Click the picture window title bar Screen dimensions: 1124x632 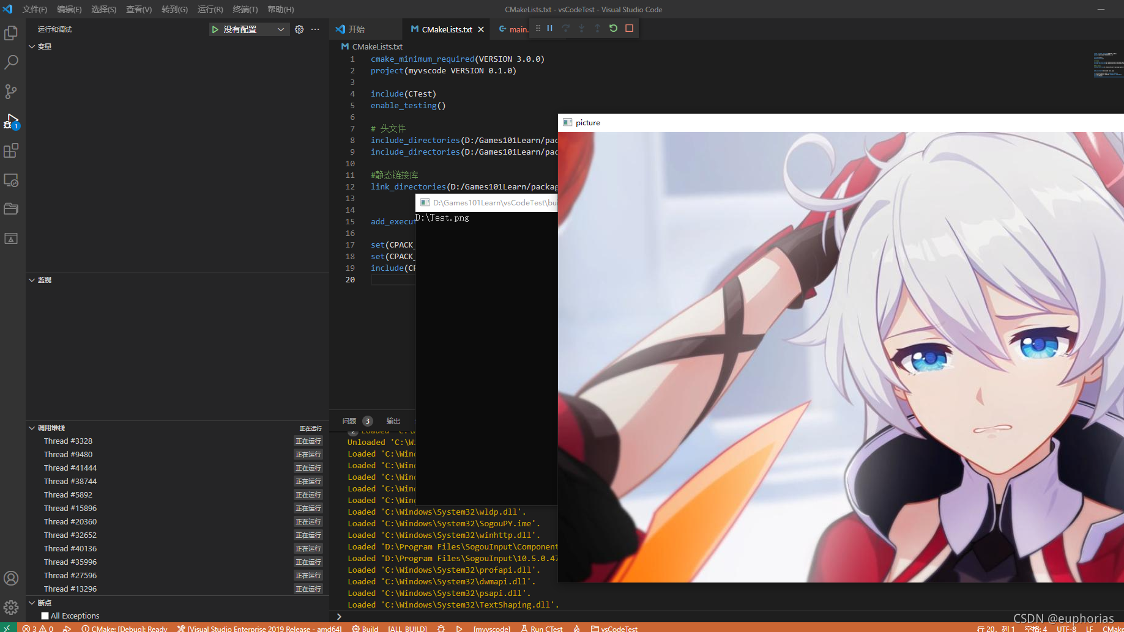(x=841, y=122)
